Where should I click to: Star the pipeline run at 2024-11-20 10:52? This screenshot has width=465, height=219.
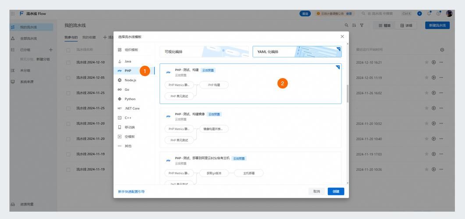(426, 123)
